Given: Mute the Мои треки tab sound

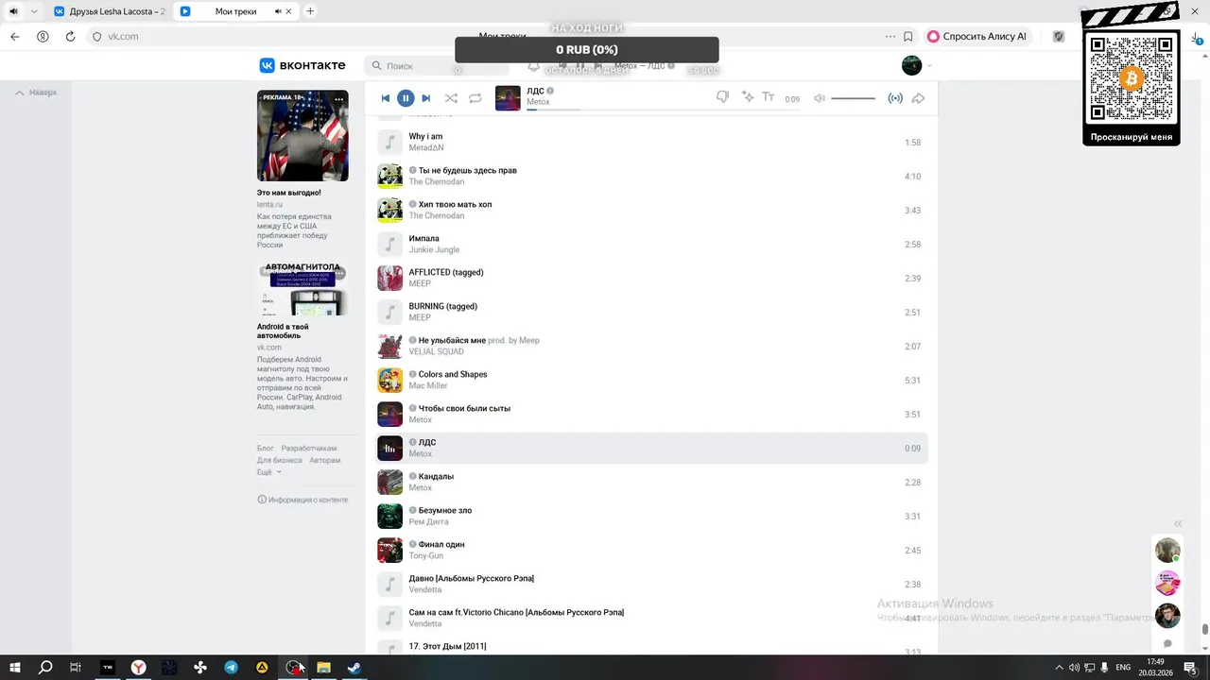Looking at the screenshot, I should [279, 11].
